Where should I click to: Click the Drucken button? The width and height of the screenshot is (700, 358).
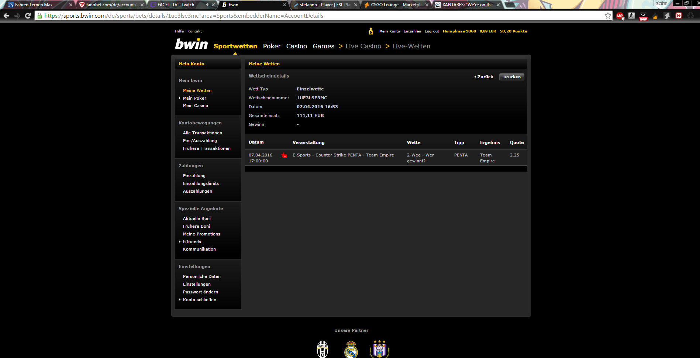point(512,77)
